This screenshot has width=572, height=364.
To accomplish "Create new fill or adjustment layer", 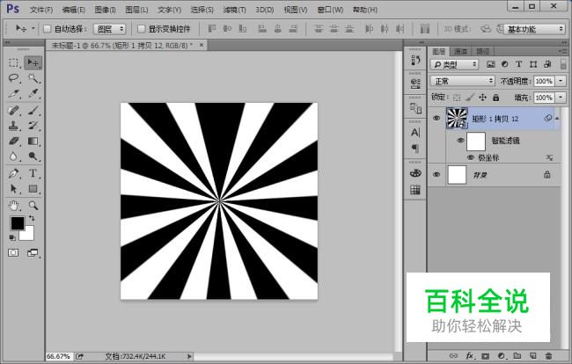I will coord(502,355).
